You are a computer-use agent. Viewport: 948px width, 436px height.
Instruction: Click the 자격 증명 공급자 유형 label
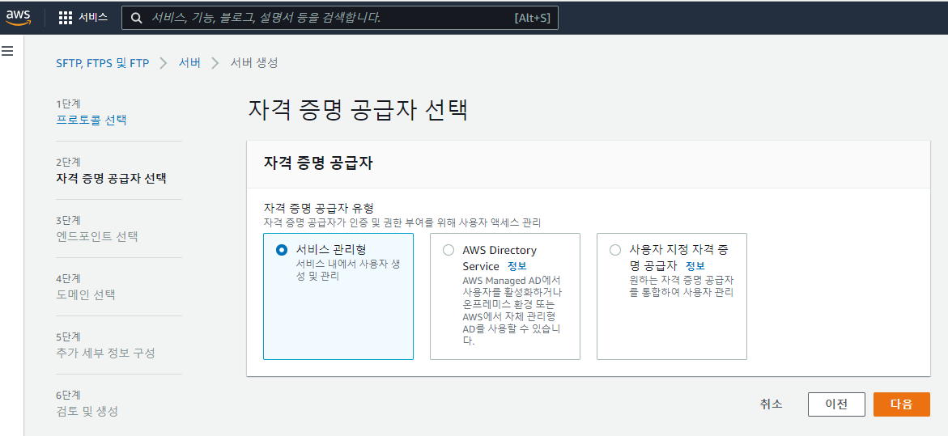pyautogui.click(x=319, y=209)
